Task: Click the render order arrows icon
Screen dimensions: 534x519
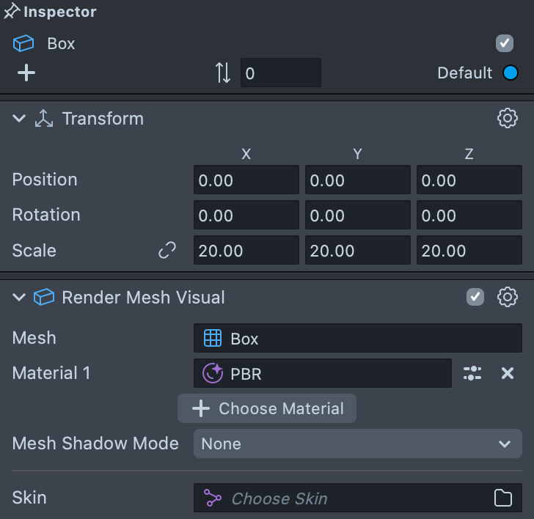Action: [x=223, y=73]
